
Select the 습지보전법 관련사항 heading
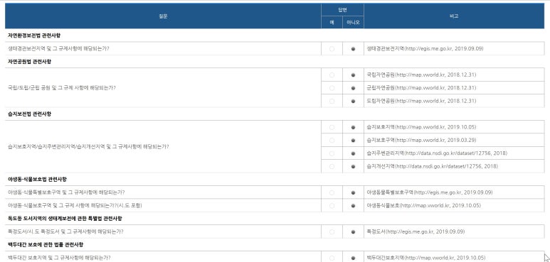pos(29,114)
